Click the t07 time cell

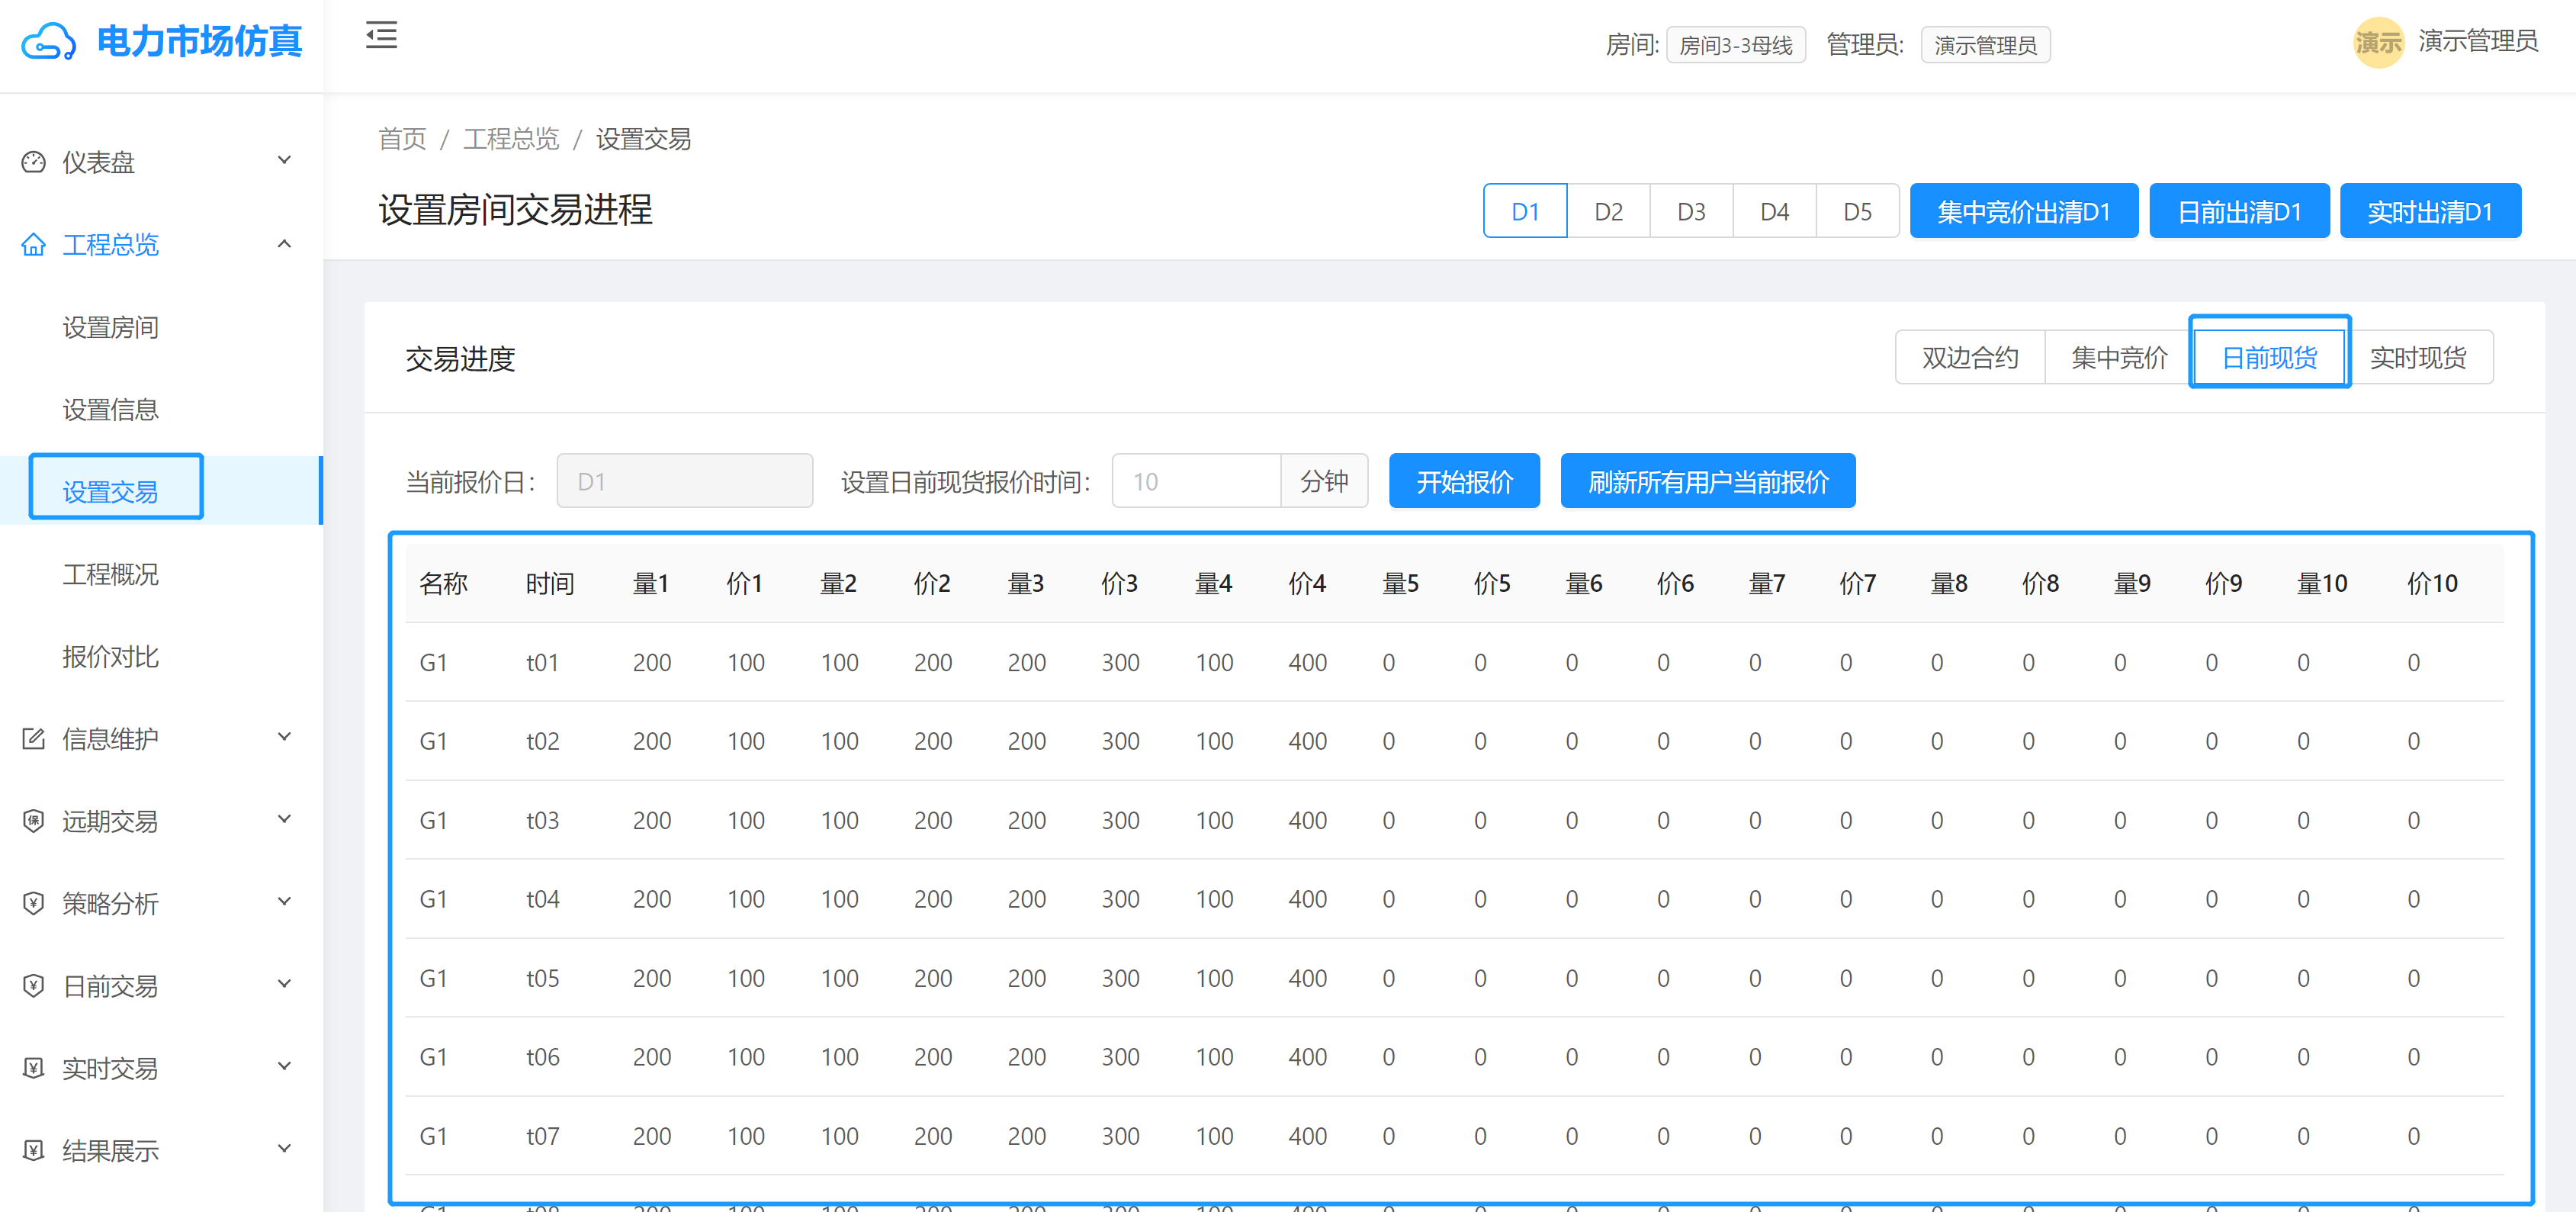(x=542, y=1136)
